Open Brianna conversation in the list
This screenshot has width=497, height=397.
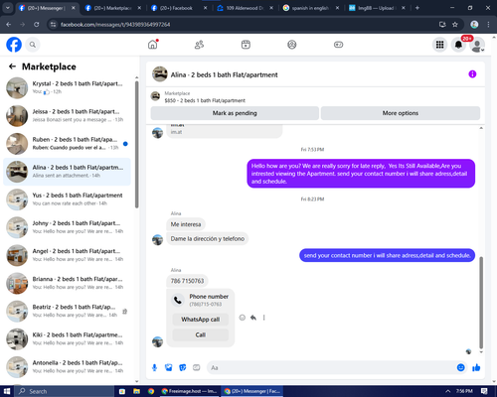pos(67,283)
